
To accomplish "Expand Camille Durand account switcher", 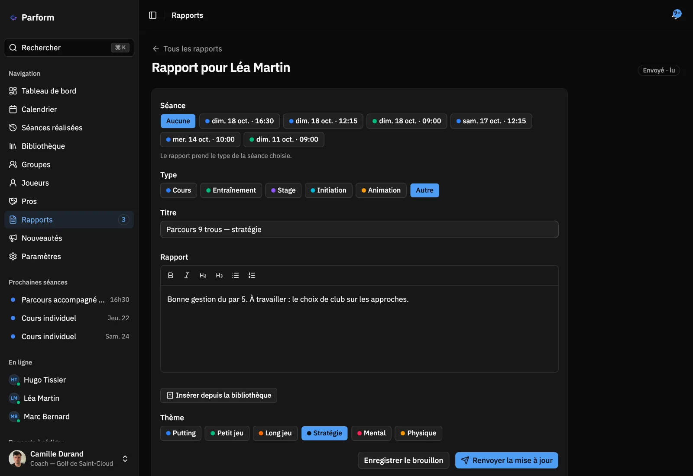I will click(x=125, y=459).
